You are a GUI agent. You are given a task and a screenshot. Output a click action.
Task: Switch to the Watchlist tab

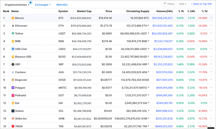tap(62, 5)
